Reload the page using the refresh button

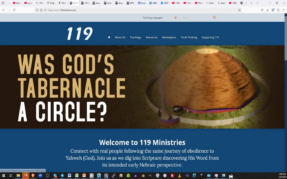14,10
